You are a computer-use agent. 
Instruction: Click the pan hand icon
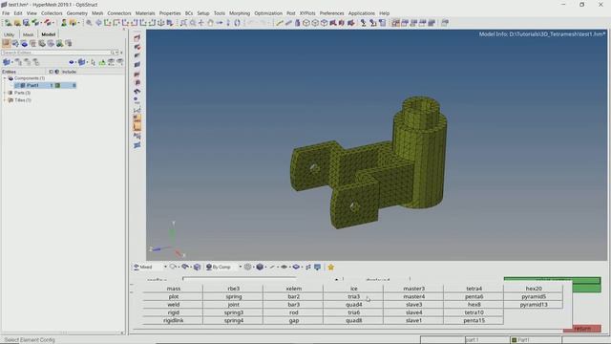point(210,23)
